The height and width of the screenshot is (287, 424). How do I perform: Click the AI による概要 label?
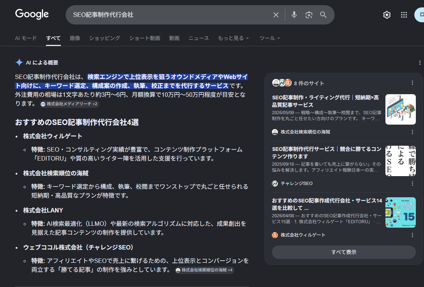[42, 63]
